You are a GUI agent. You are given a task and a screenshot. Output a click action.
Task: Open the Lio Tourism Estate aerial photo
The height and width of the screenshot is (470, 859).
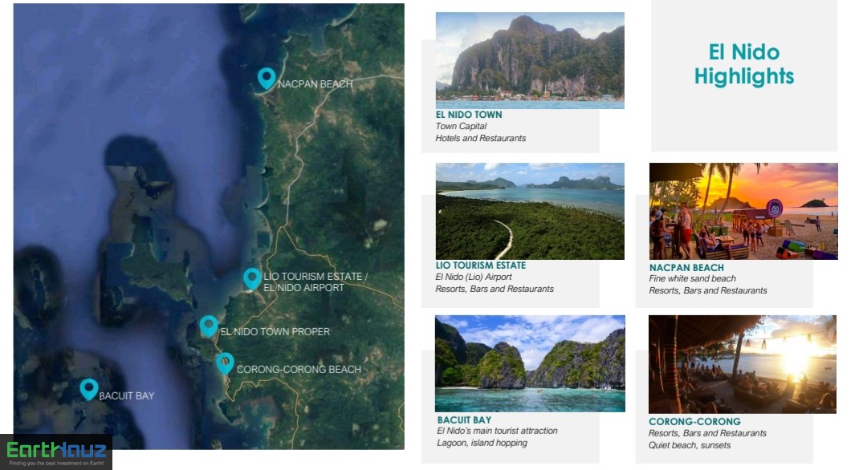click(x=530, y=211)
